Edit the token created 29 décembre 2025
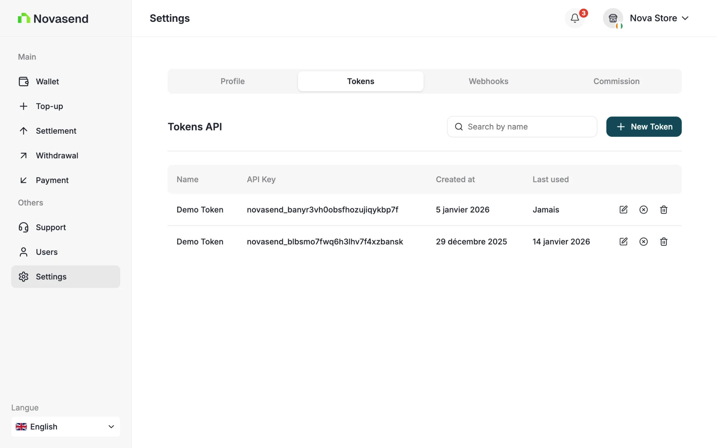The image size is (717, 448). 623,242
